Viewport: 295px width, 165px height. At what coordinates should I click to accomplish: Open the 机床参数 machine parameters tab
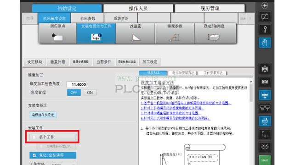(x=88, y=18)
